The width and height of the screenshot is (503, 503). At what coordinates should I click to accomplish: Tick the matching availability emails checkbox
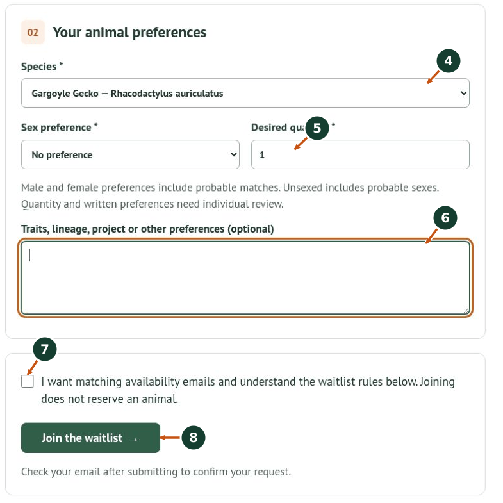[28, 381]
